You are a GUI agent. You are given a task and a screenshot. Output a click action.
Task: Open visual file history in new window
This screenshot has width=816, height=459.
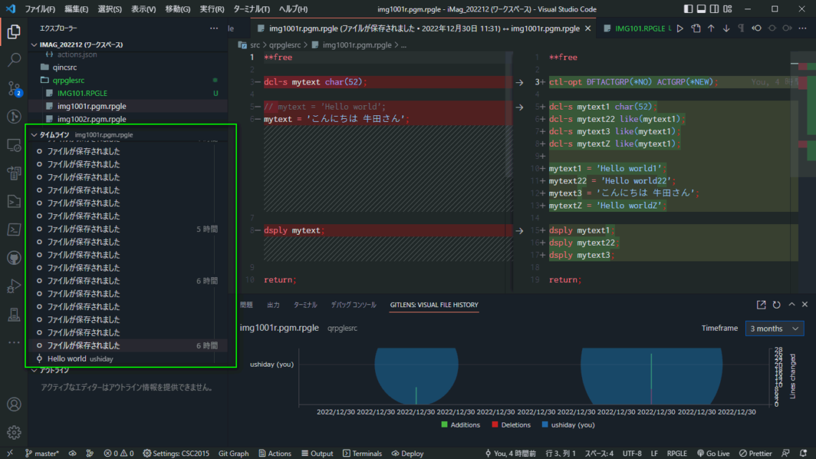tap(762, 305)
